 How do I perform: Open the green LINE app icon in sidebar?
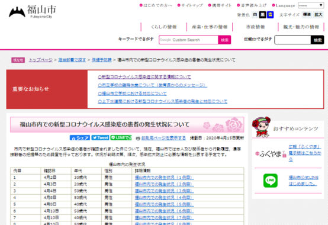(270, 181)
